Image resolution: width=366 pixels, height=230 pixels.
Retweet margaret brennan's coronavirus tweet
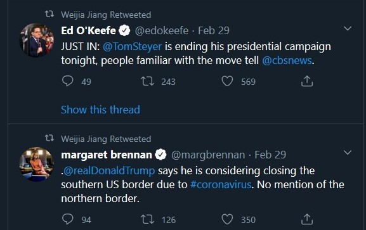(147, 219)
